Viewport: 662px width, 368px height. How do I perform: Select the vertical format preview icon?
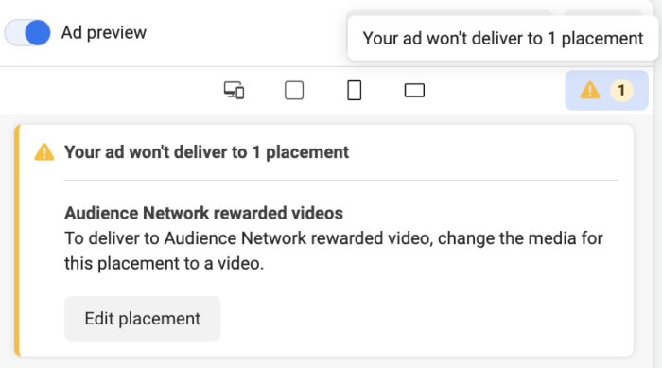tap(355, 90)
